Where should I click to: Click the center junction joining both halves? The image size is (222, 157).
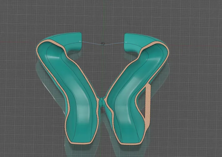tap(101, 102)
